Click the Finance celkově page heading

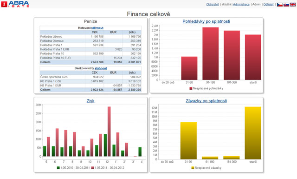[x=148, y=14]
